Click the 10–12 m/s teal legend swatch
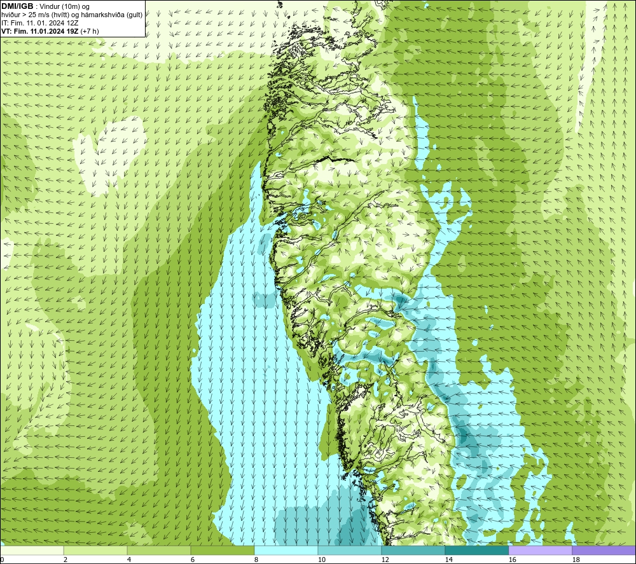The image size is (636, 564). (x=350, y=550)
